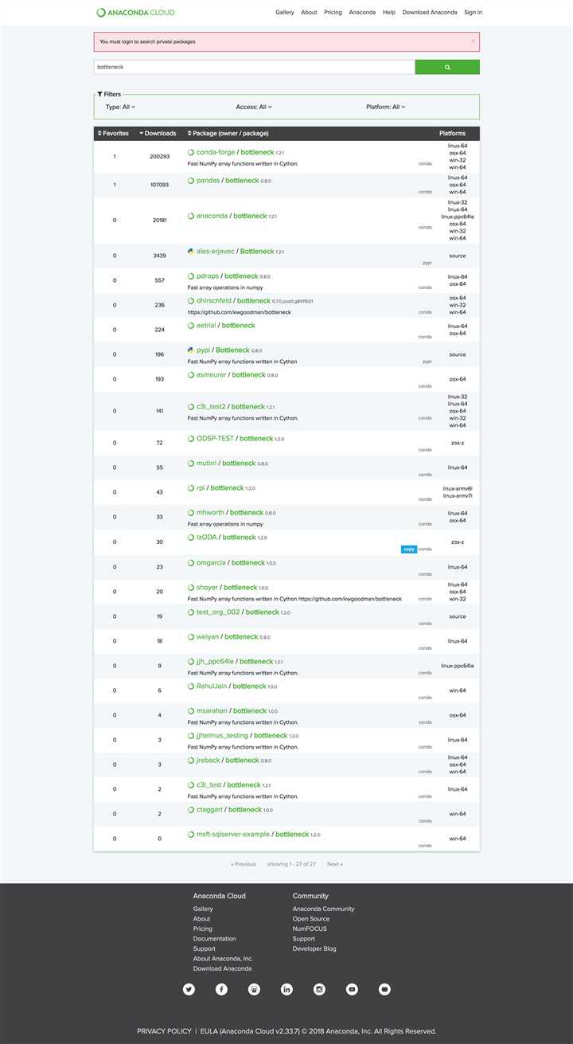Sort results by Favorites column

coord(113,133)
